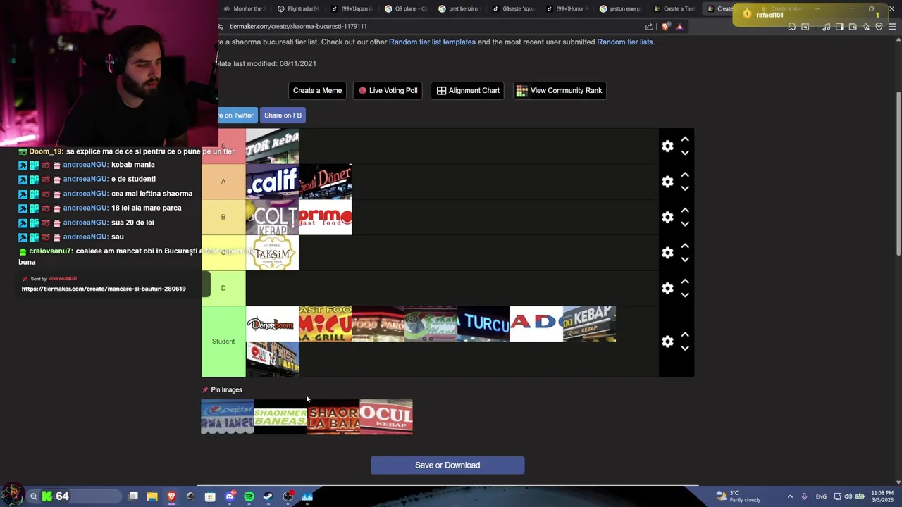The width and height of the screenshot is (902, 507).
Task: Move S tier row up
Action: tap(685, 139)
